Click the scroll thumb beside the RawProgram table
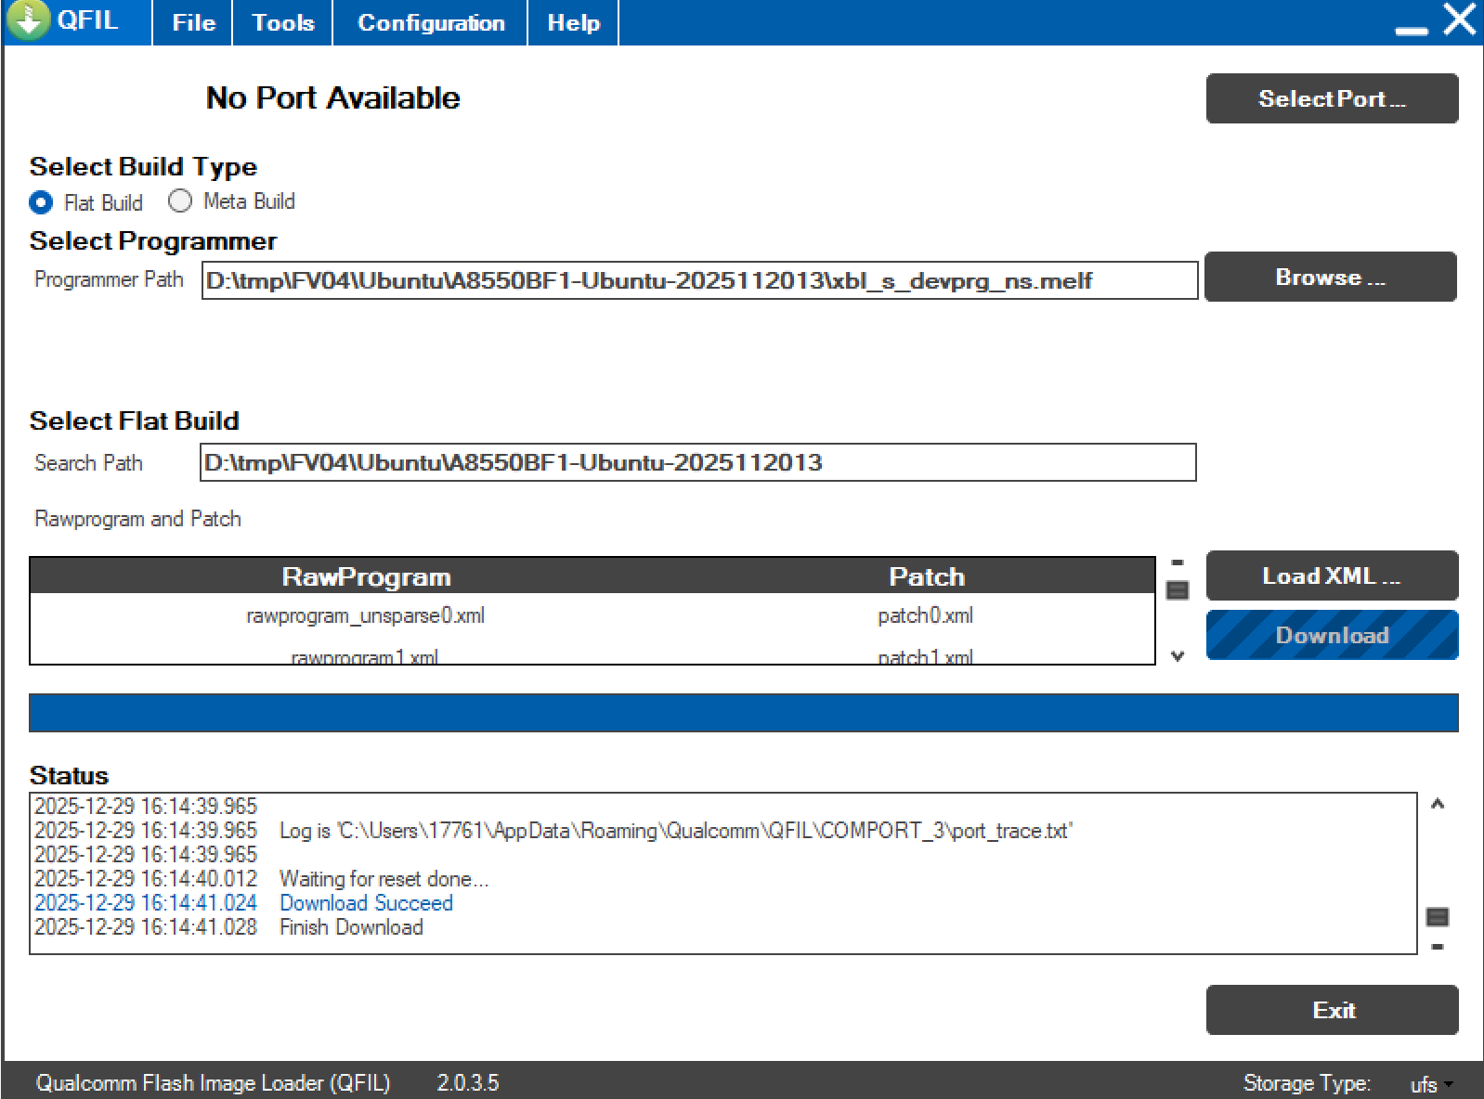This screenshot has width=1484, height=1099. pos(1177,590)
